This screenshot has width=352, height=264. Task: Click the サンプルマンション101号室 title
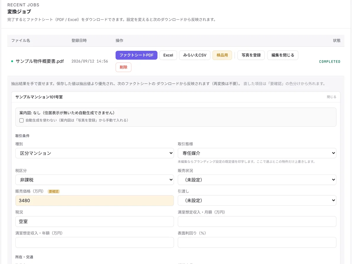pyautogui.click(x=39, y=97)
